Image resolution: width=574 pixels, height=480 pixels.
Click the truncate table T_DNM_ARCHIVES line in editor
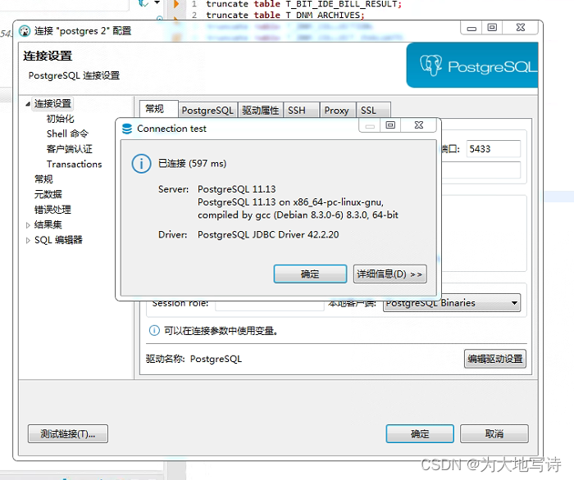(x=285, y=15)
